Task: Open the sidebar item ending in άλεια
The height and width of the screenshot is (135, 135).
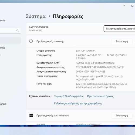Action: (3, 104)
